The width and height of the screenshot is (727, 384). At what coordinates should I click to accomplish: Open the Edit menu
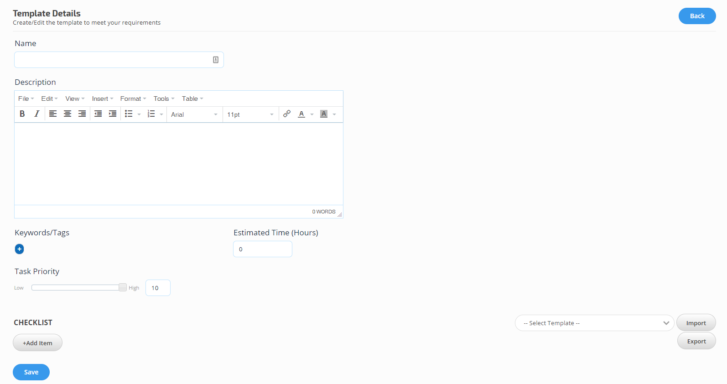pos(49,99)
